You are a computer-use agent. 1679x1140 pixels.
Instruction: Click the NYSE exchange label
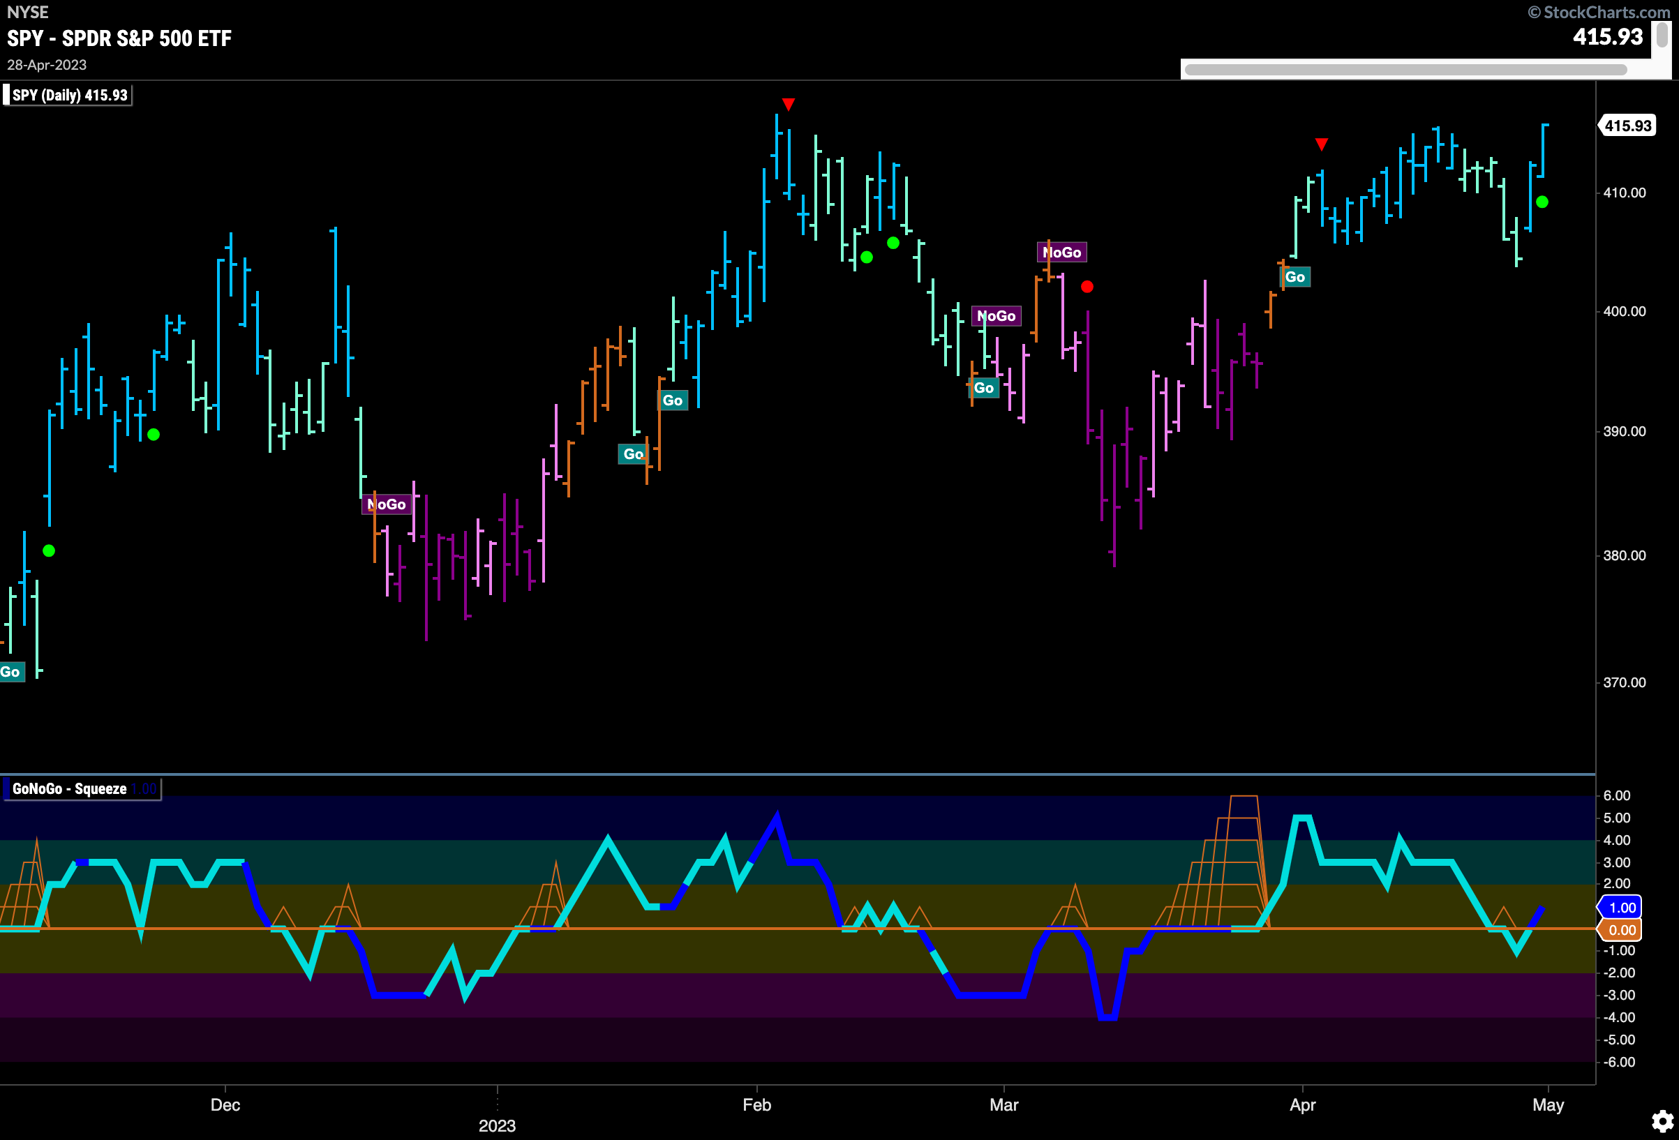27,13
